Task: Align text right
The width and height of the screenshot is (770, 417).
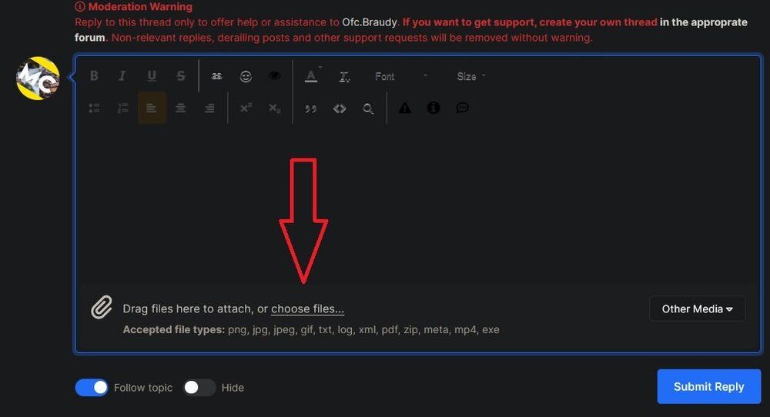Action: [x=209, y=108]
